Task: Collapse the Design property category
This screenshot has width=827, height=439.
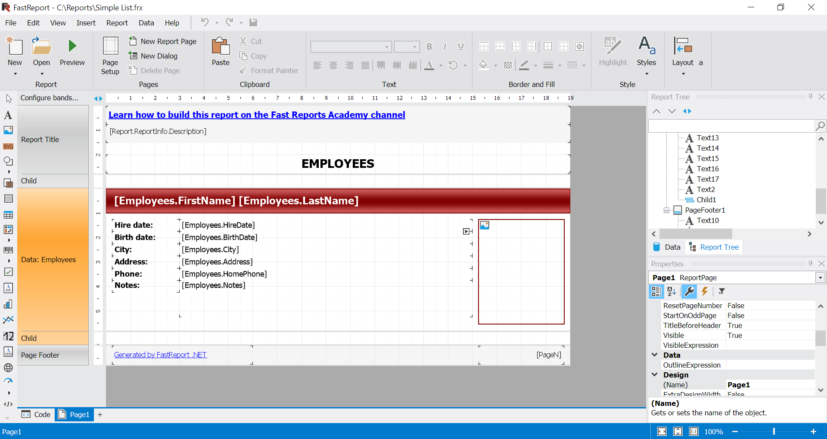Action: point(655,375)
